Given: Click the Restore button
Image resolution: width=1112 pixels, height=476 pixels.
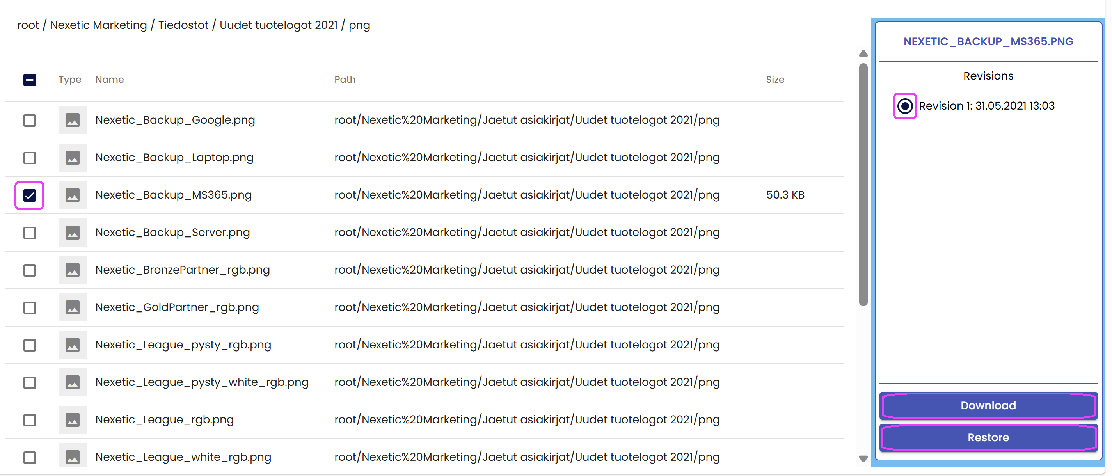Looking at the screenshot, I should tap(988, 438).
